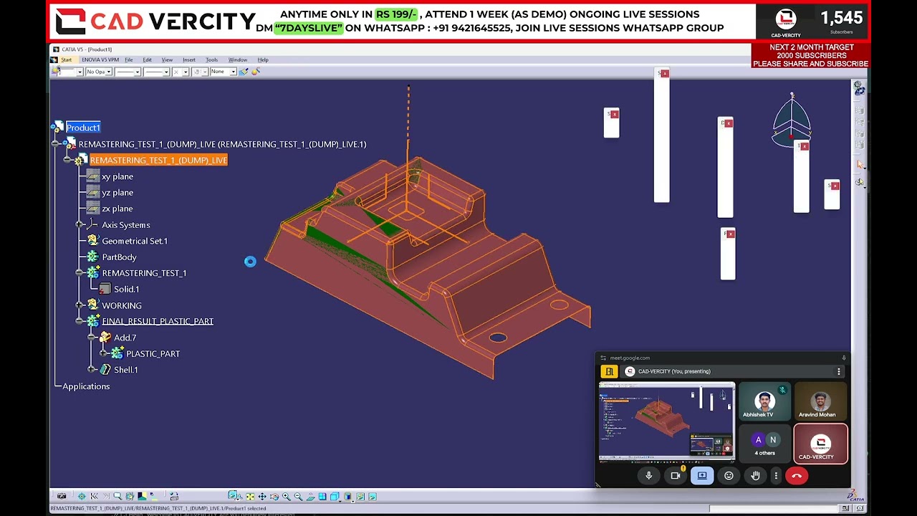Open the 4 others participants tile
Image resolution: width=917 pixels, height=516 pixels.
(x=765, y=444)
